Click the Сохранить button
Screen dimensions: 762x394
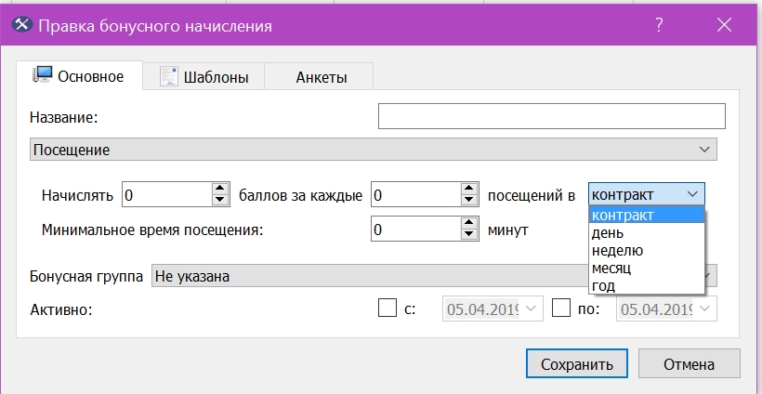[x=577, y=363]
